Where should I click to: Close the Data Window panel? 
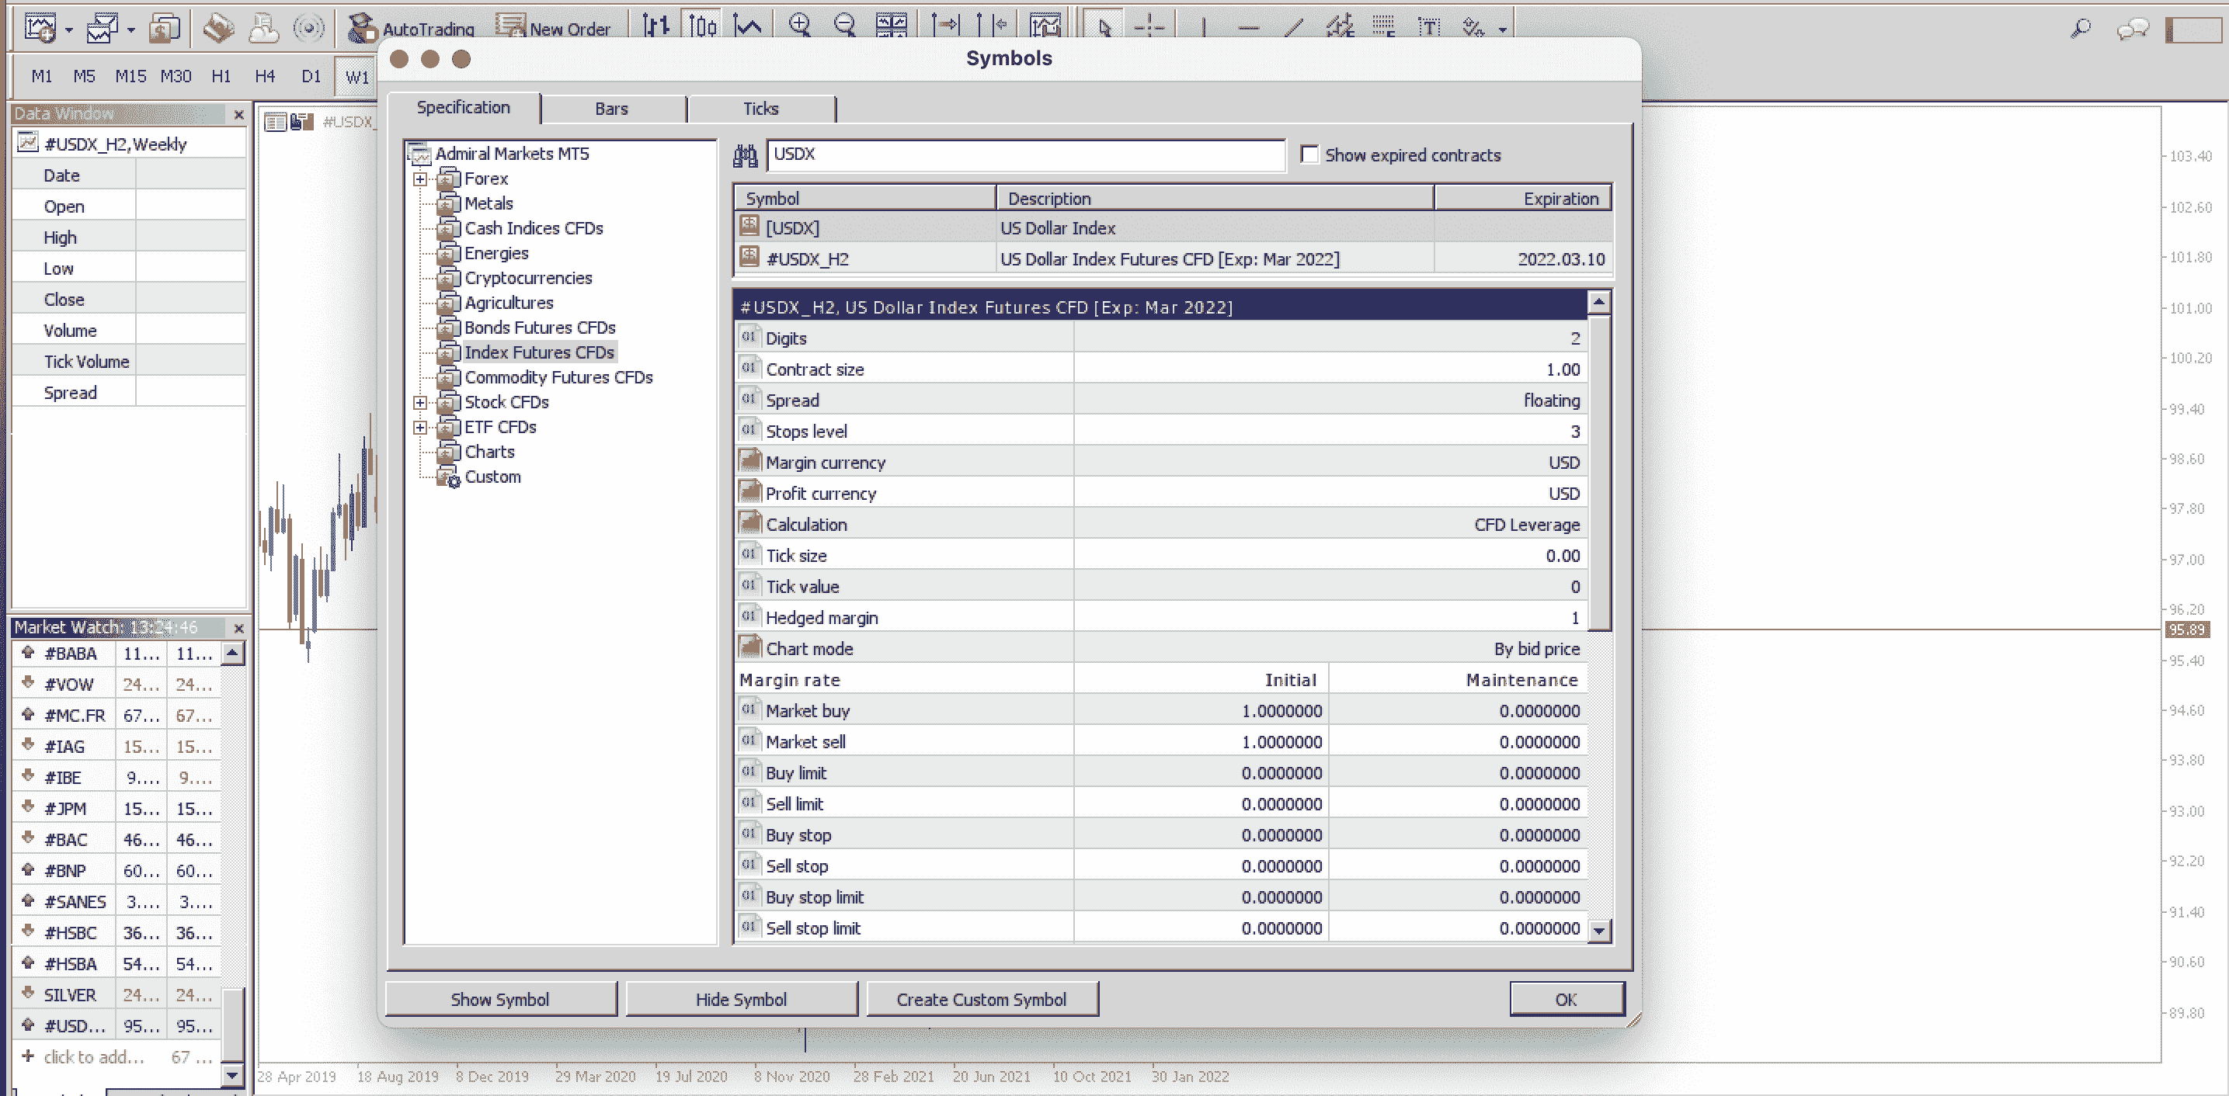click(x=239, y=114)
